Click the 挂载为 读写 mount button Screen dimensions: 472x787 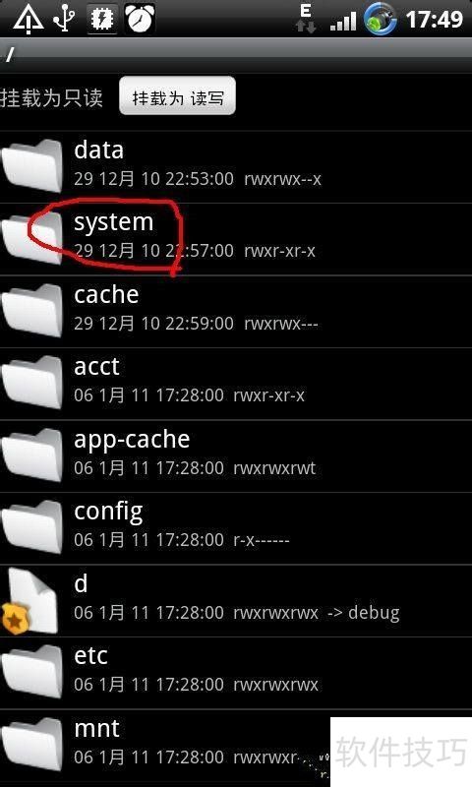pos(177,96)
